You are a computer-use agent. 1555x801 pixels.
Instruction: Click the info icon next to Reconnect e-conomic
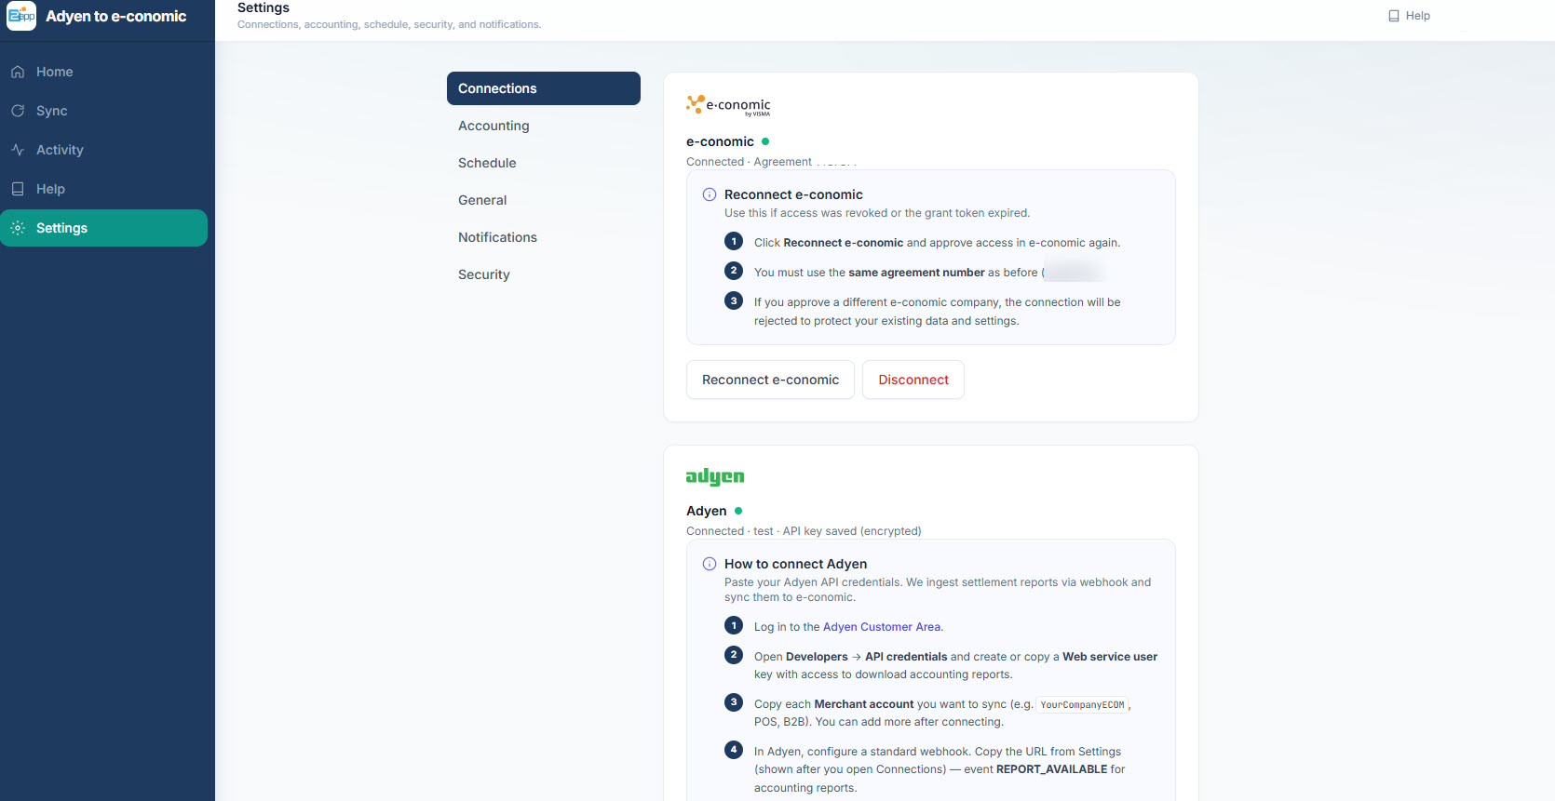coord(710,194)
